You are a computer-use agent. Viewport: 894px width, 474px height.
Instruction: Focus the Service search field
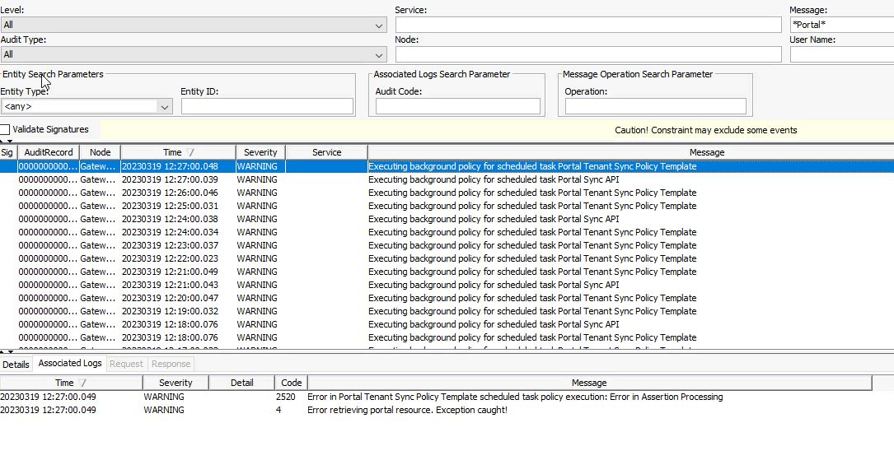(x=587, y=25)
